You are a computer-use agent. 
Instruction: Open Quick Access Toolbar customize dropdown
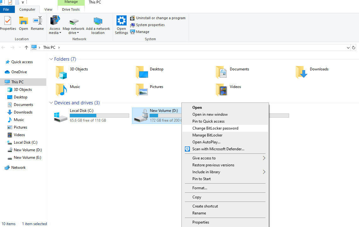[x=23, y=3]
